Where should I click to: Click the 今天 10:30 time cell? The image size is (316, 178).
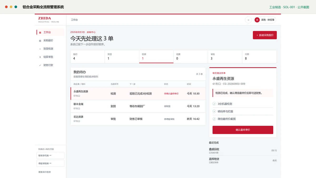[193, 94]
